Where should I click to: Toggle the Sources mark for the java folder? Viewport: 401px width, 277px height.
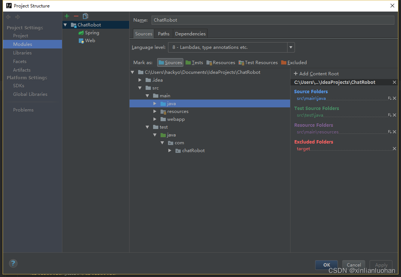pos(170,62)
